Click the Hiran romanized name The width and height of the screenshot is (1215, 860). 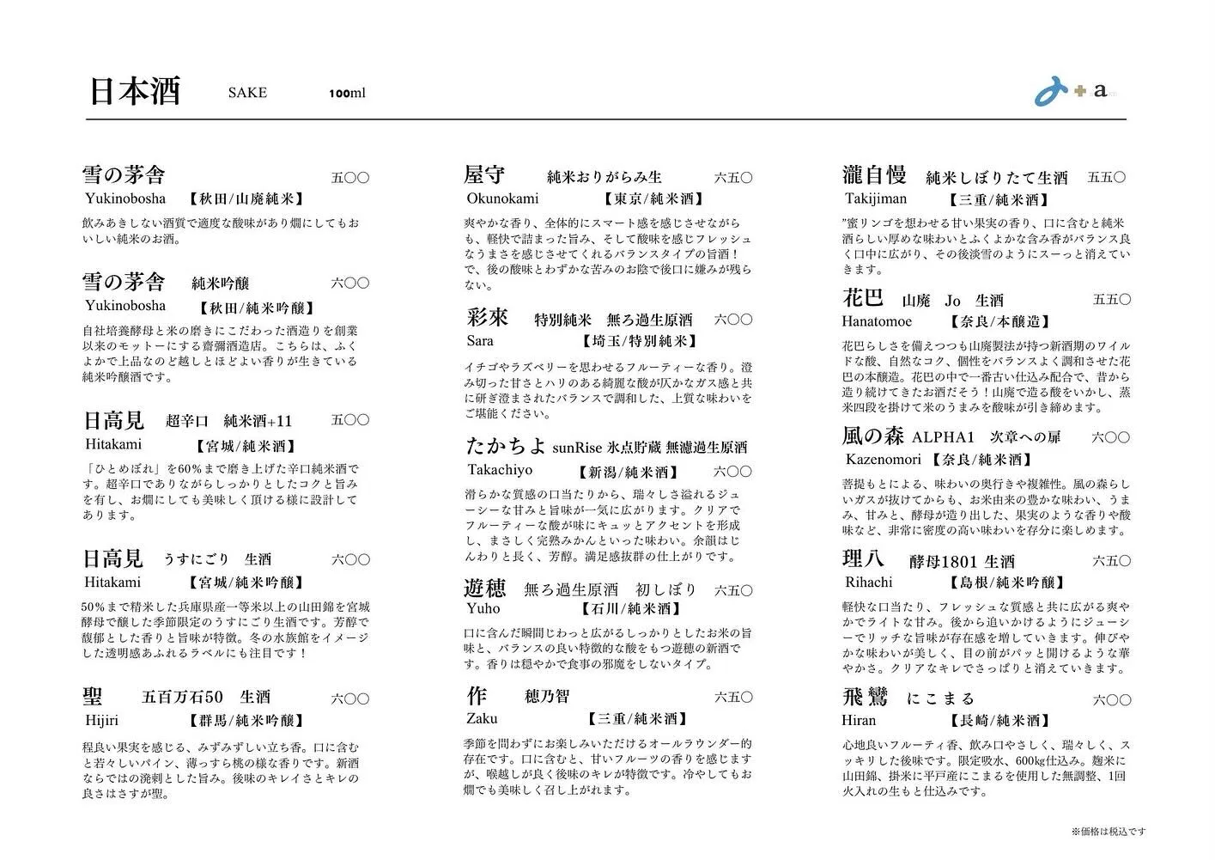[x=860, y=720]
